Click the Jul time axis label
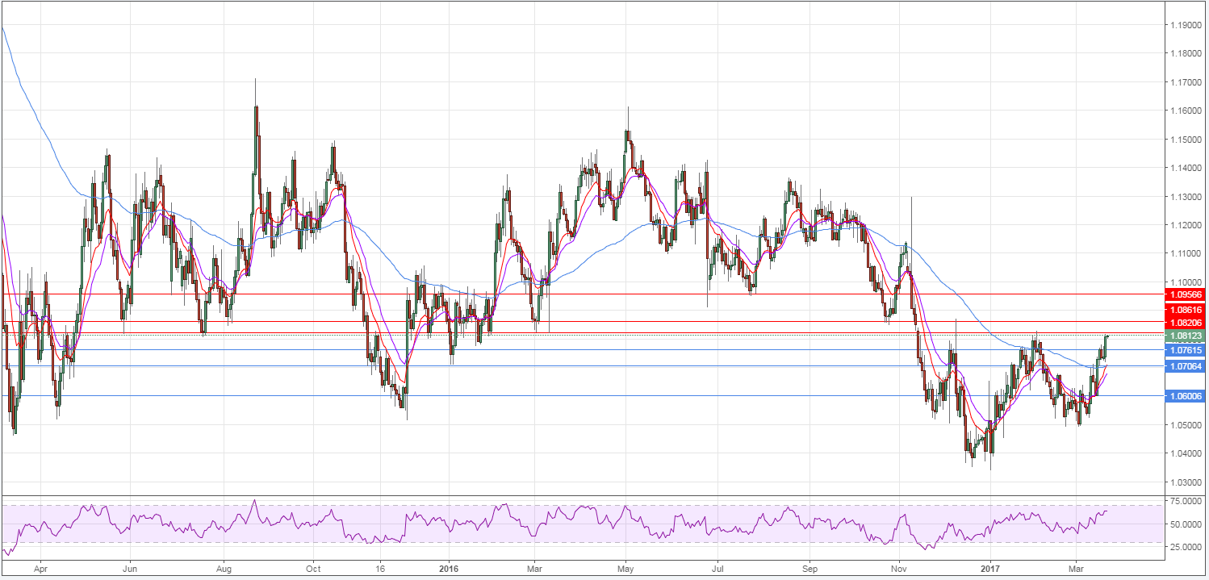 click(717, 570)
